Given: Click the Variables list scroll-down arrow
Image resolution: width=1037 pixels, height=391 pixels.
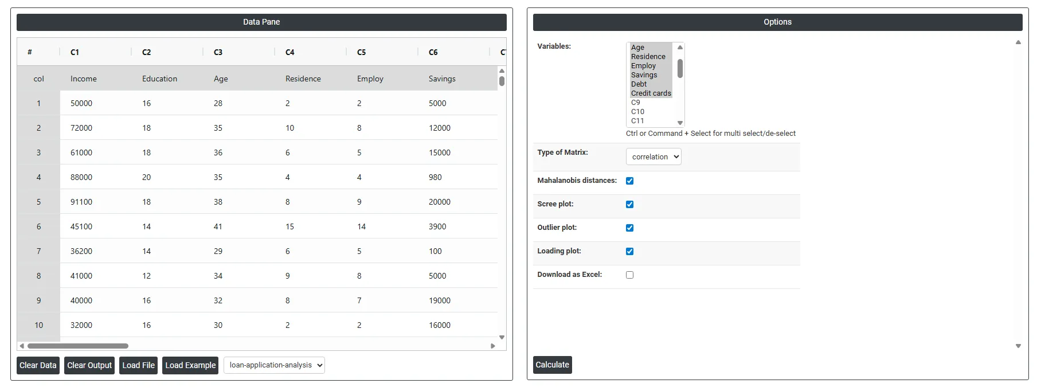Looking at the screenshot, I should coord(680,123).
